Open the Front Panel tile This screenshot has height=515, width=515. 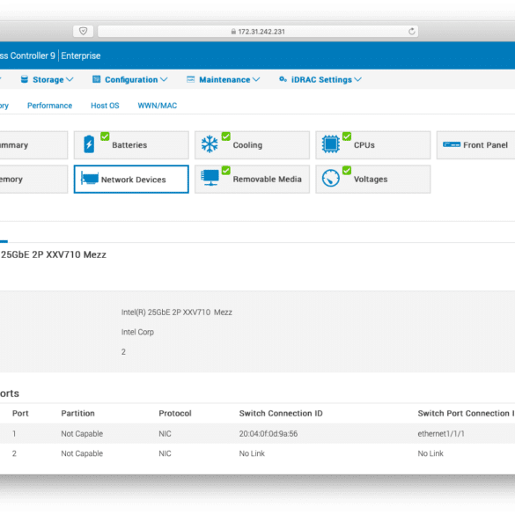(476, 145)
